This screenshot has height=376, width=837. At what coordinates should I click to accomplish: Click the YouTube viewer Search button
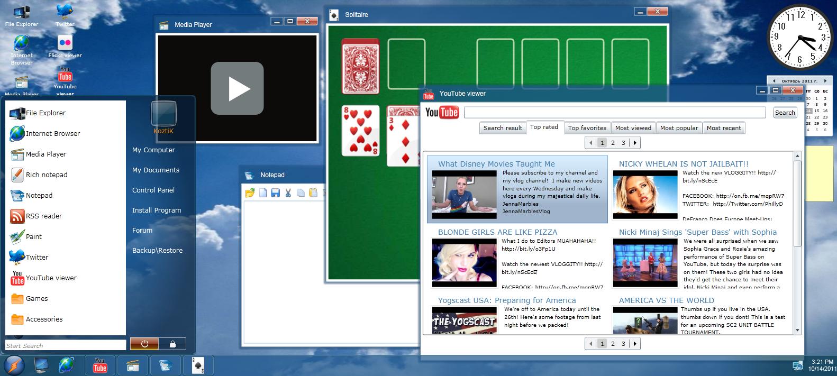(785, 113)
